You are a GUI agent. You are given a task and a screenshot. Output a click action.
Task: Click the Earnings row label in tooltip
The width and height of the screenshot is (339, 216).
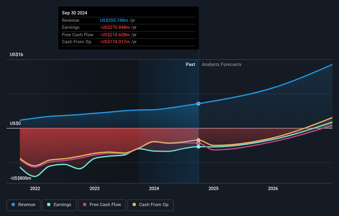71,27
